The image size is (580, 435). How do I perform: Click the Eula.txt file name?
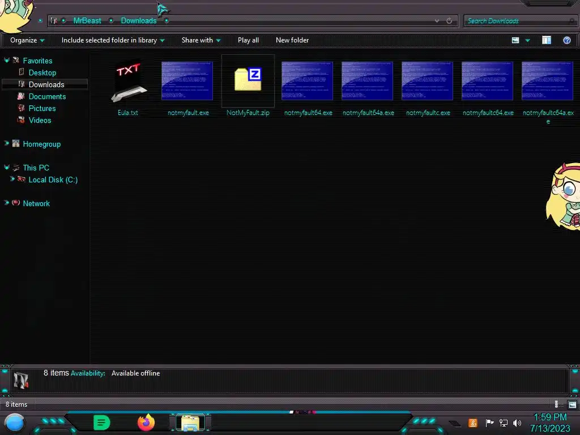[128, 113]
